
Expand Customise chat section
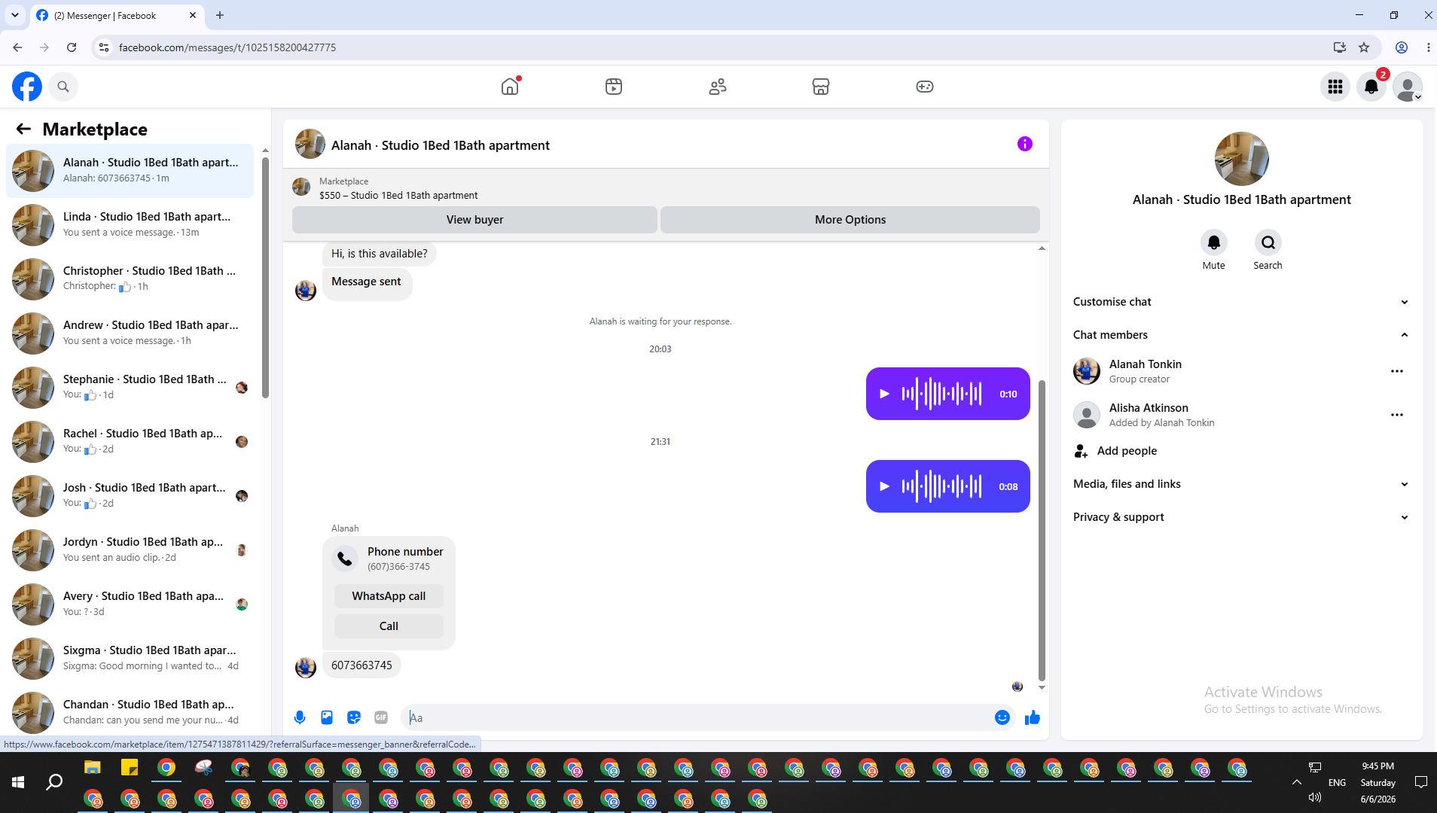coord(1241,302)
